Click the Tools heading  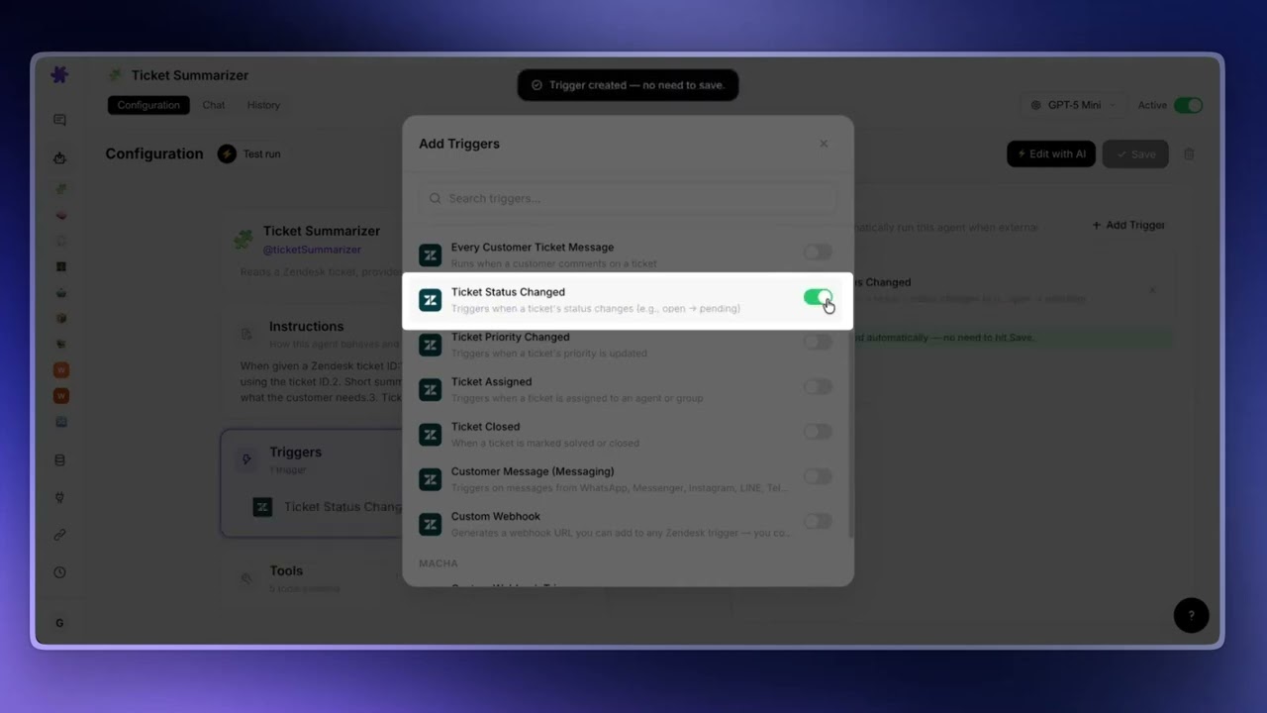286,570
